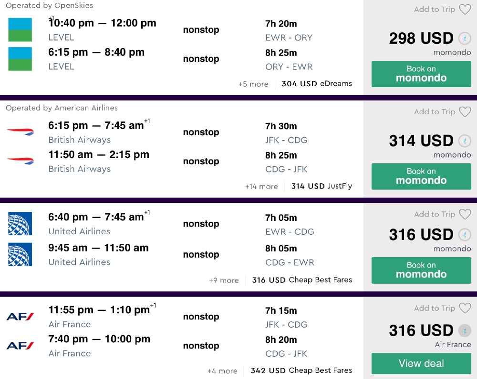Open the 304 USD eDreams offer
Viewport: 477px width, 379px height.
coord(317,84)
